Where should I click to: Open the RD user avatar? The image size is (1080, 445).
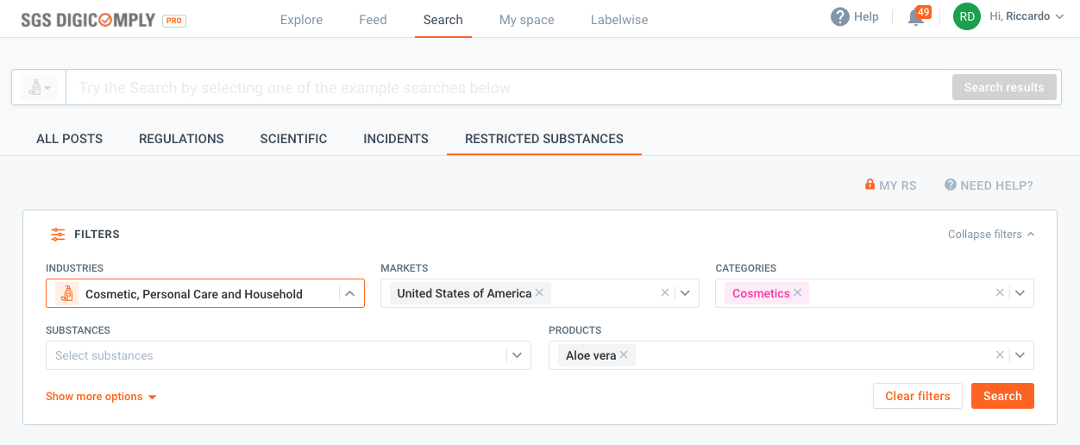(x=967, y=16)
